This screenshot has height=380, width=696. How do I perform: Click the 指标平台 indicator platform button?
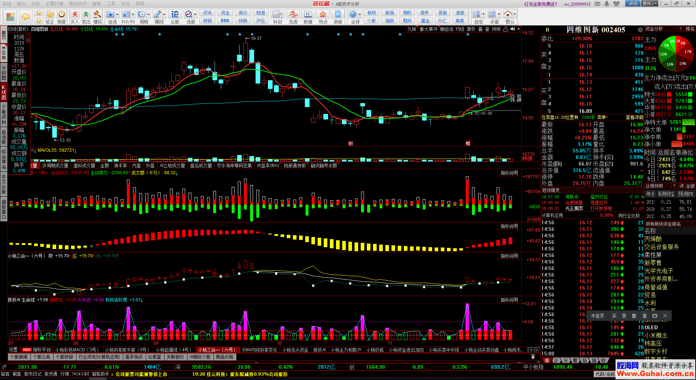pos(37,350)
